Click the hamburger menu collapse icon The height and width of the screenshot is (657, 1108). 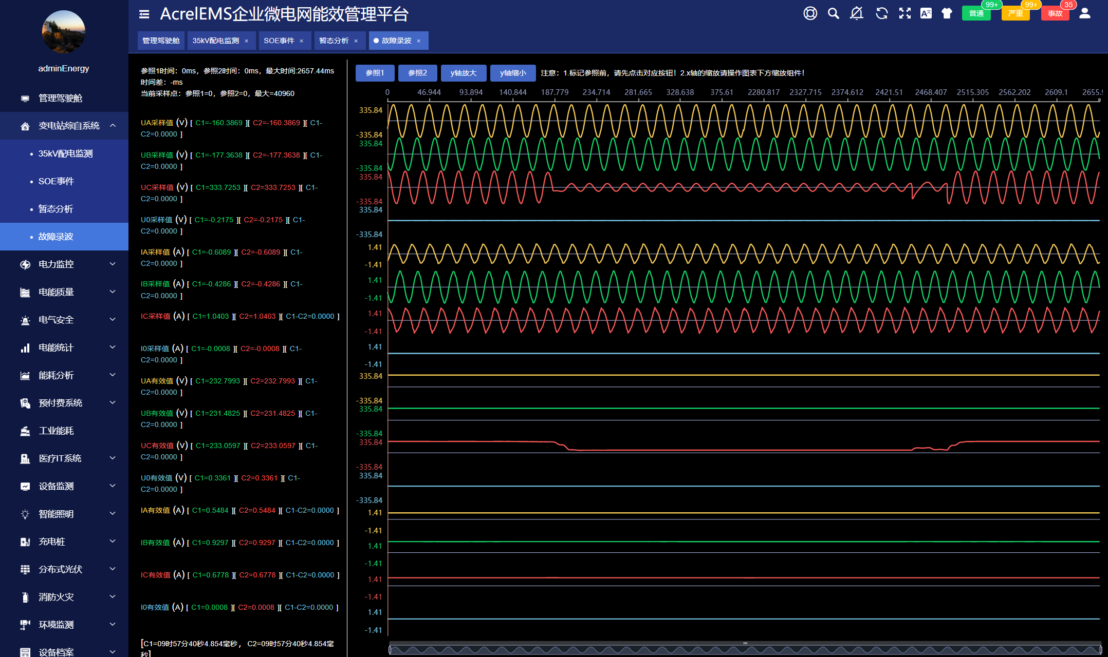144,14
